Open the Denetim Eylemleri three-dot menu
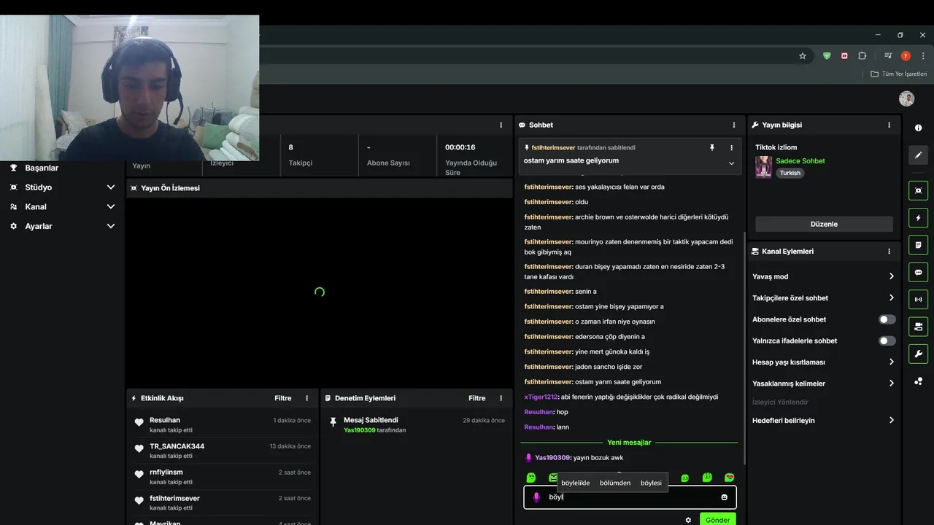The image size is (934, 525). click(x=501, y=398)
